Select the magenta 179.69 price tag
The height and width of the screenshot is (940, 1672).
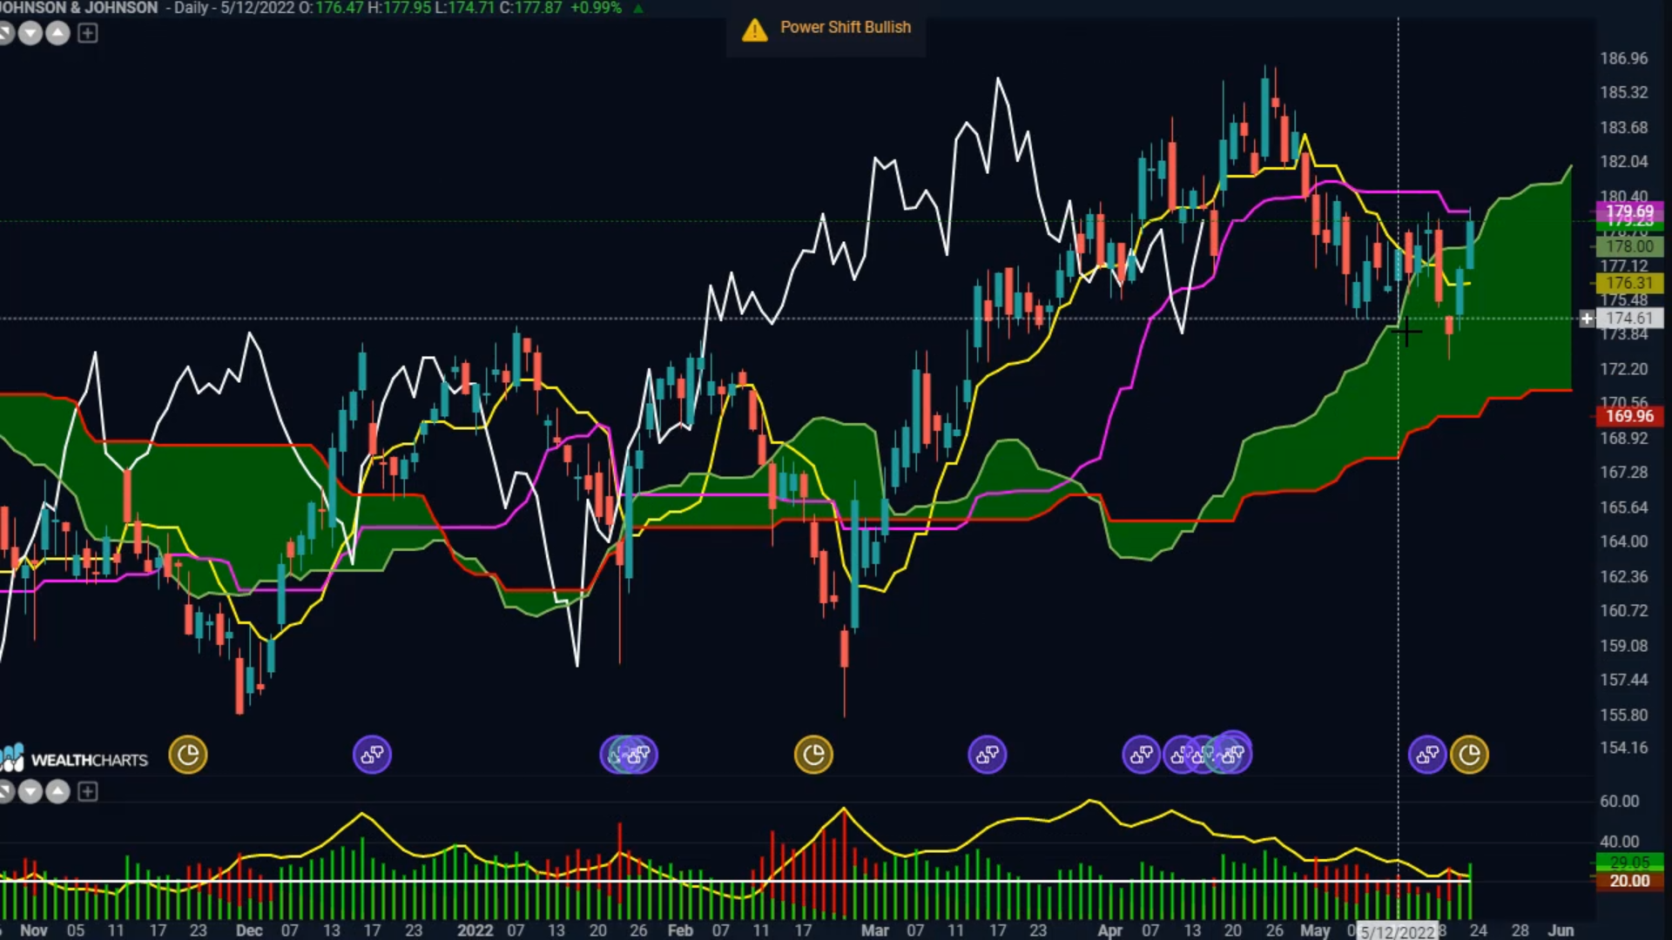(x=1629, y=211)
